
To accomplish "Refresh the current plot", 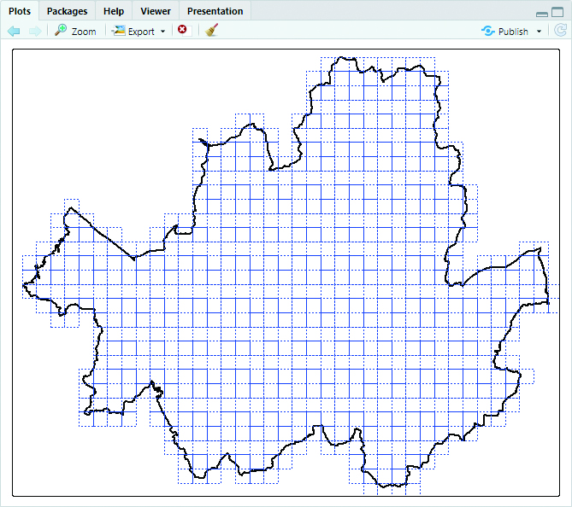I will (560, 31).
